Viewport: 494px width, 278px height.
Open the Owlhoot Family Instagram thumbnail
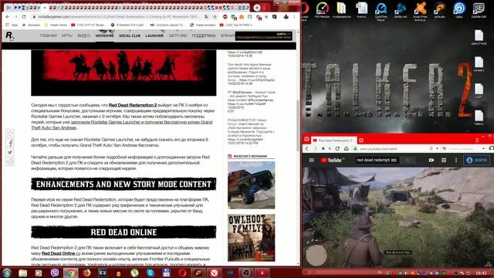[251, 238]
